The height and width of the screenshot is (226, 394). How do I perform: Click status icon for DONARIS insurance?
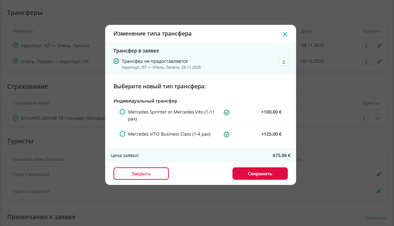(16, 118)
